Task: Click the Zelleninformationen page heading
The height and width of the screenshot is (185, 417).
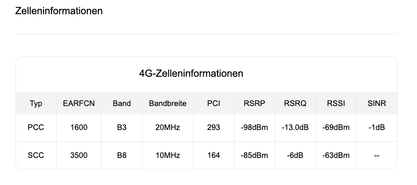Action: tap(59, 11)
